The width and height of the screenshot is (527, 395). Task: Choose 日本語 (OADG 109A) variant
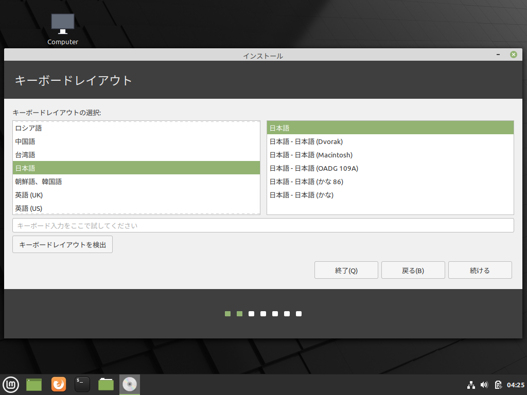pyautogui.click(x=390, y=168)
